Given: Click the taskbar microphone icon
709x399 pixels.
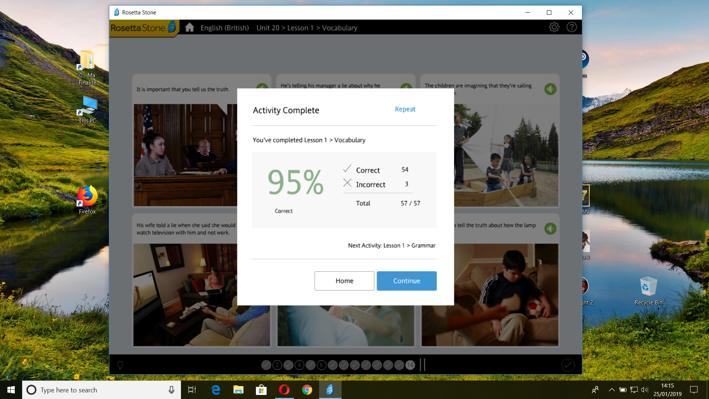Looking at the screenshot, I should 171,390.
